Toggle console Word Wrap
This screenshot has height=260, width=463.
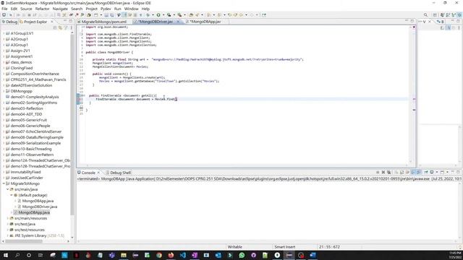pyautogui.click(x=407, y=172)
